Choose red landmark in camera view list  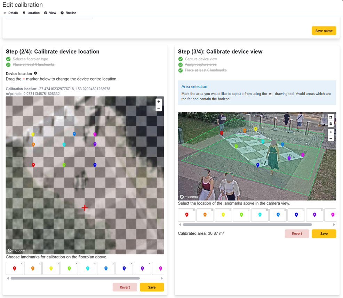tap(186, 215)
